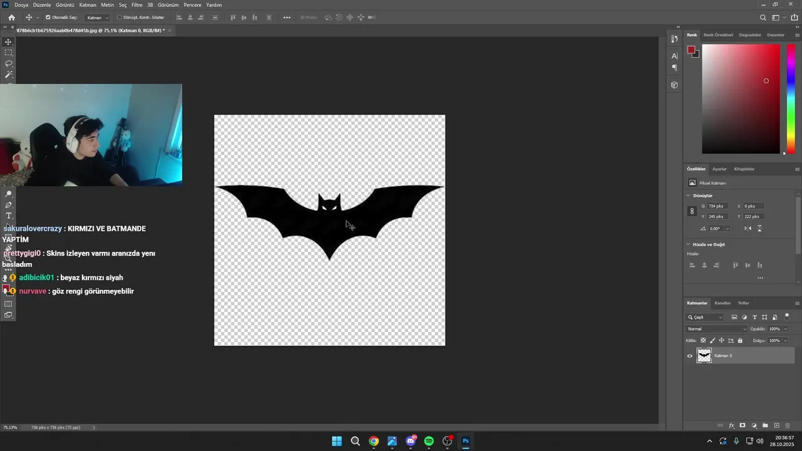Open the rotation angle dropdown
The width and height of the screenshot is (802, 451).
[x=727, y=229]
